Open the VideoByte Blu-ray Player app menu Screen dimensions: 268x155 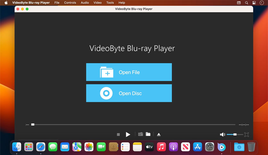pyautogui.click(x=31, y=3)
